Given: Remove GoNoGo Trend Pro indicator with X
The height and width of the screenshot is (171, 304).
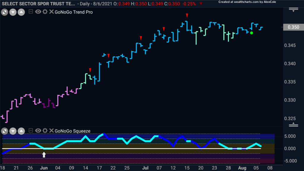Looking at the screenshot, I should point(51,12).
